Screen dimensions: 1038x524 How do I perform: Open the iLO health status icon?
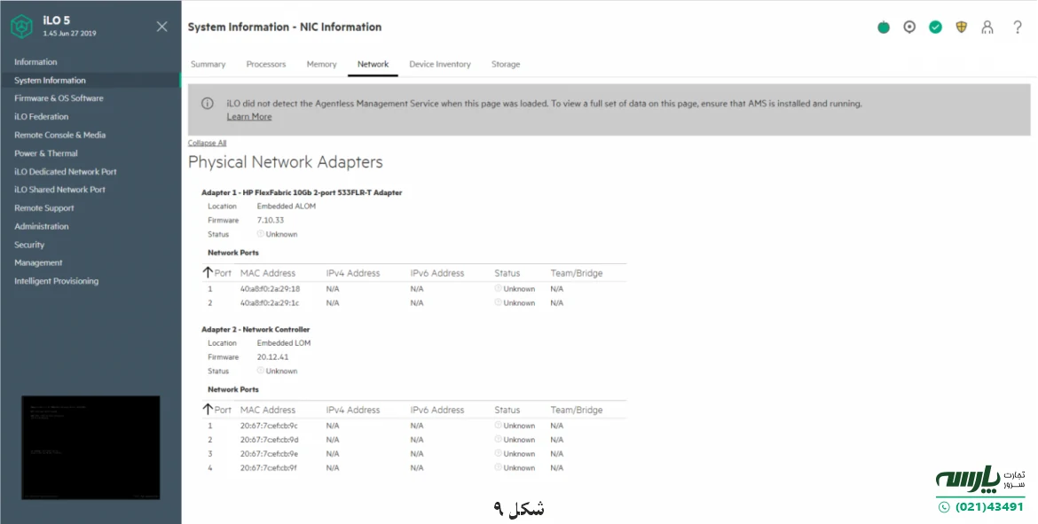coord(883,27)
